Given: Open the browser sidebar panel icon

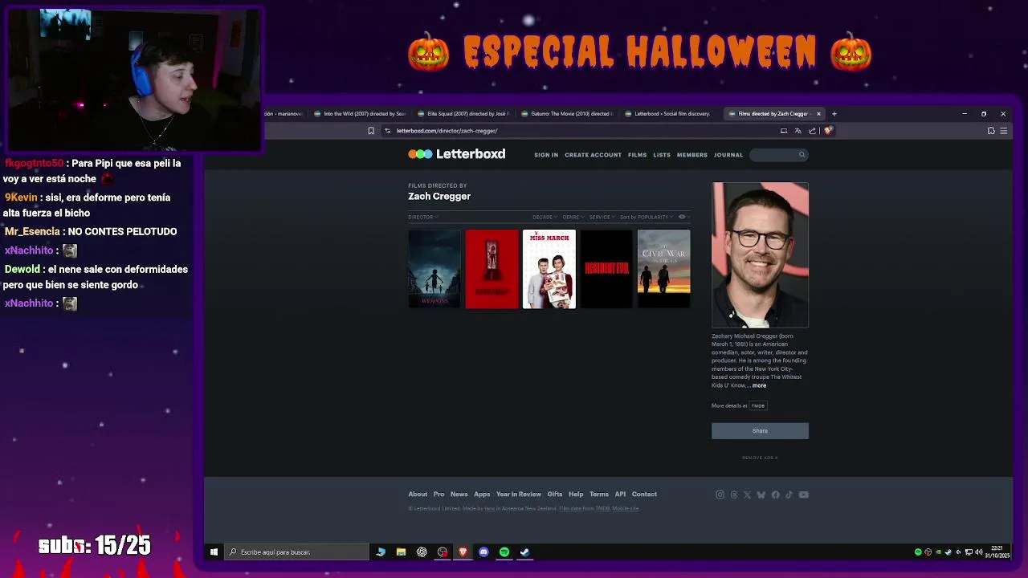Looking at the screenshot, I should 991,131.
